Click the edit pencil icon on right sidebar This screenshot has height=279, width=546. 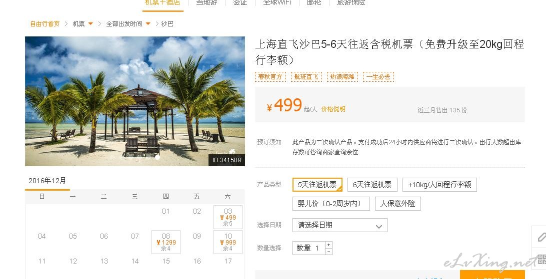(x=540, y=237)
